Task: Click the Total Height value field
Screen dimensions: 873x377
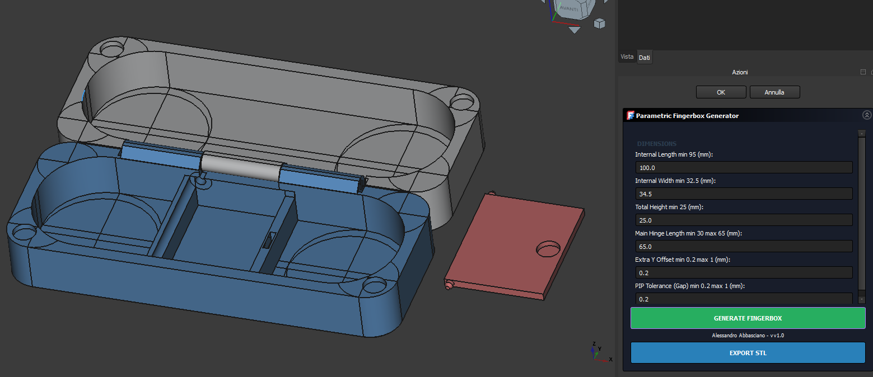Action: [x=744, y=220]
